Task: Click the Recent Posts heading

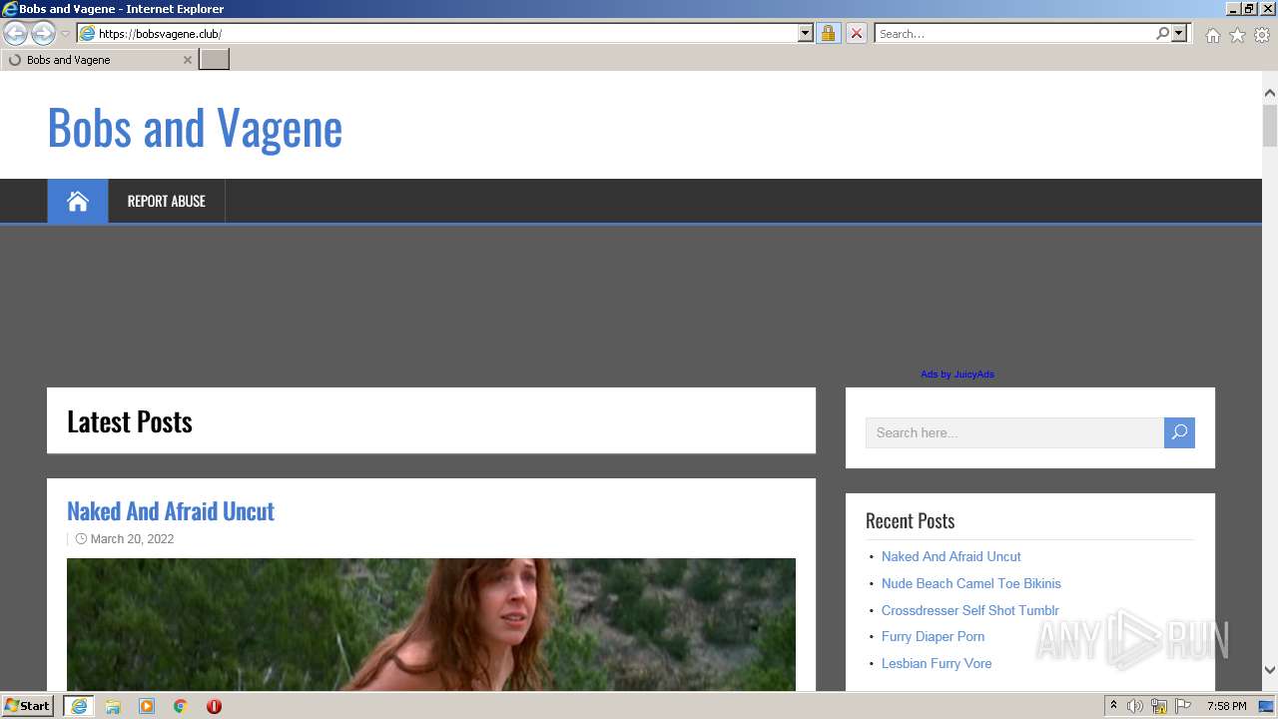Action: click(910, 520)
